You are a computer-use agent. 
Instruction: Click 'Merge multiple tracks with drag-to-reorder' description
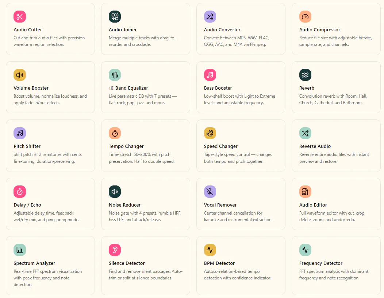(142, 41)
